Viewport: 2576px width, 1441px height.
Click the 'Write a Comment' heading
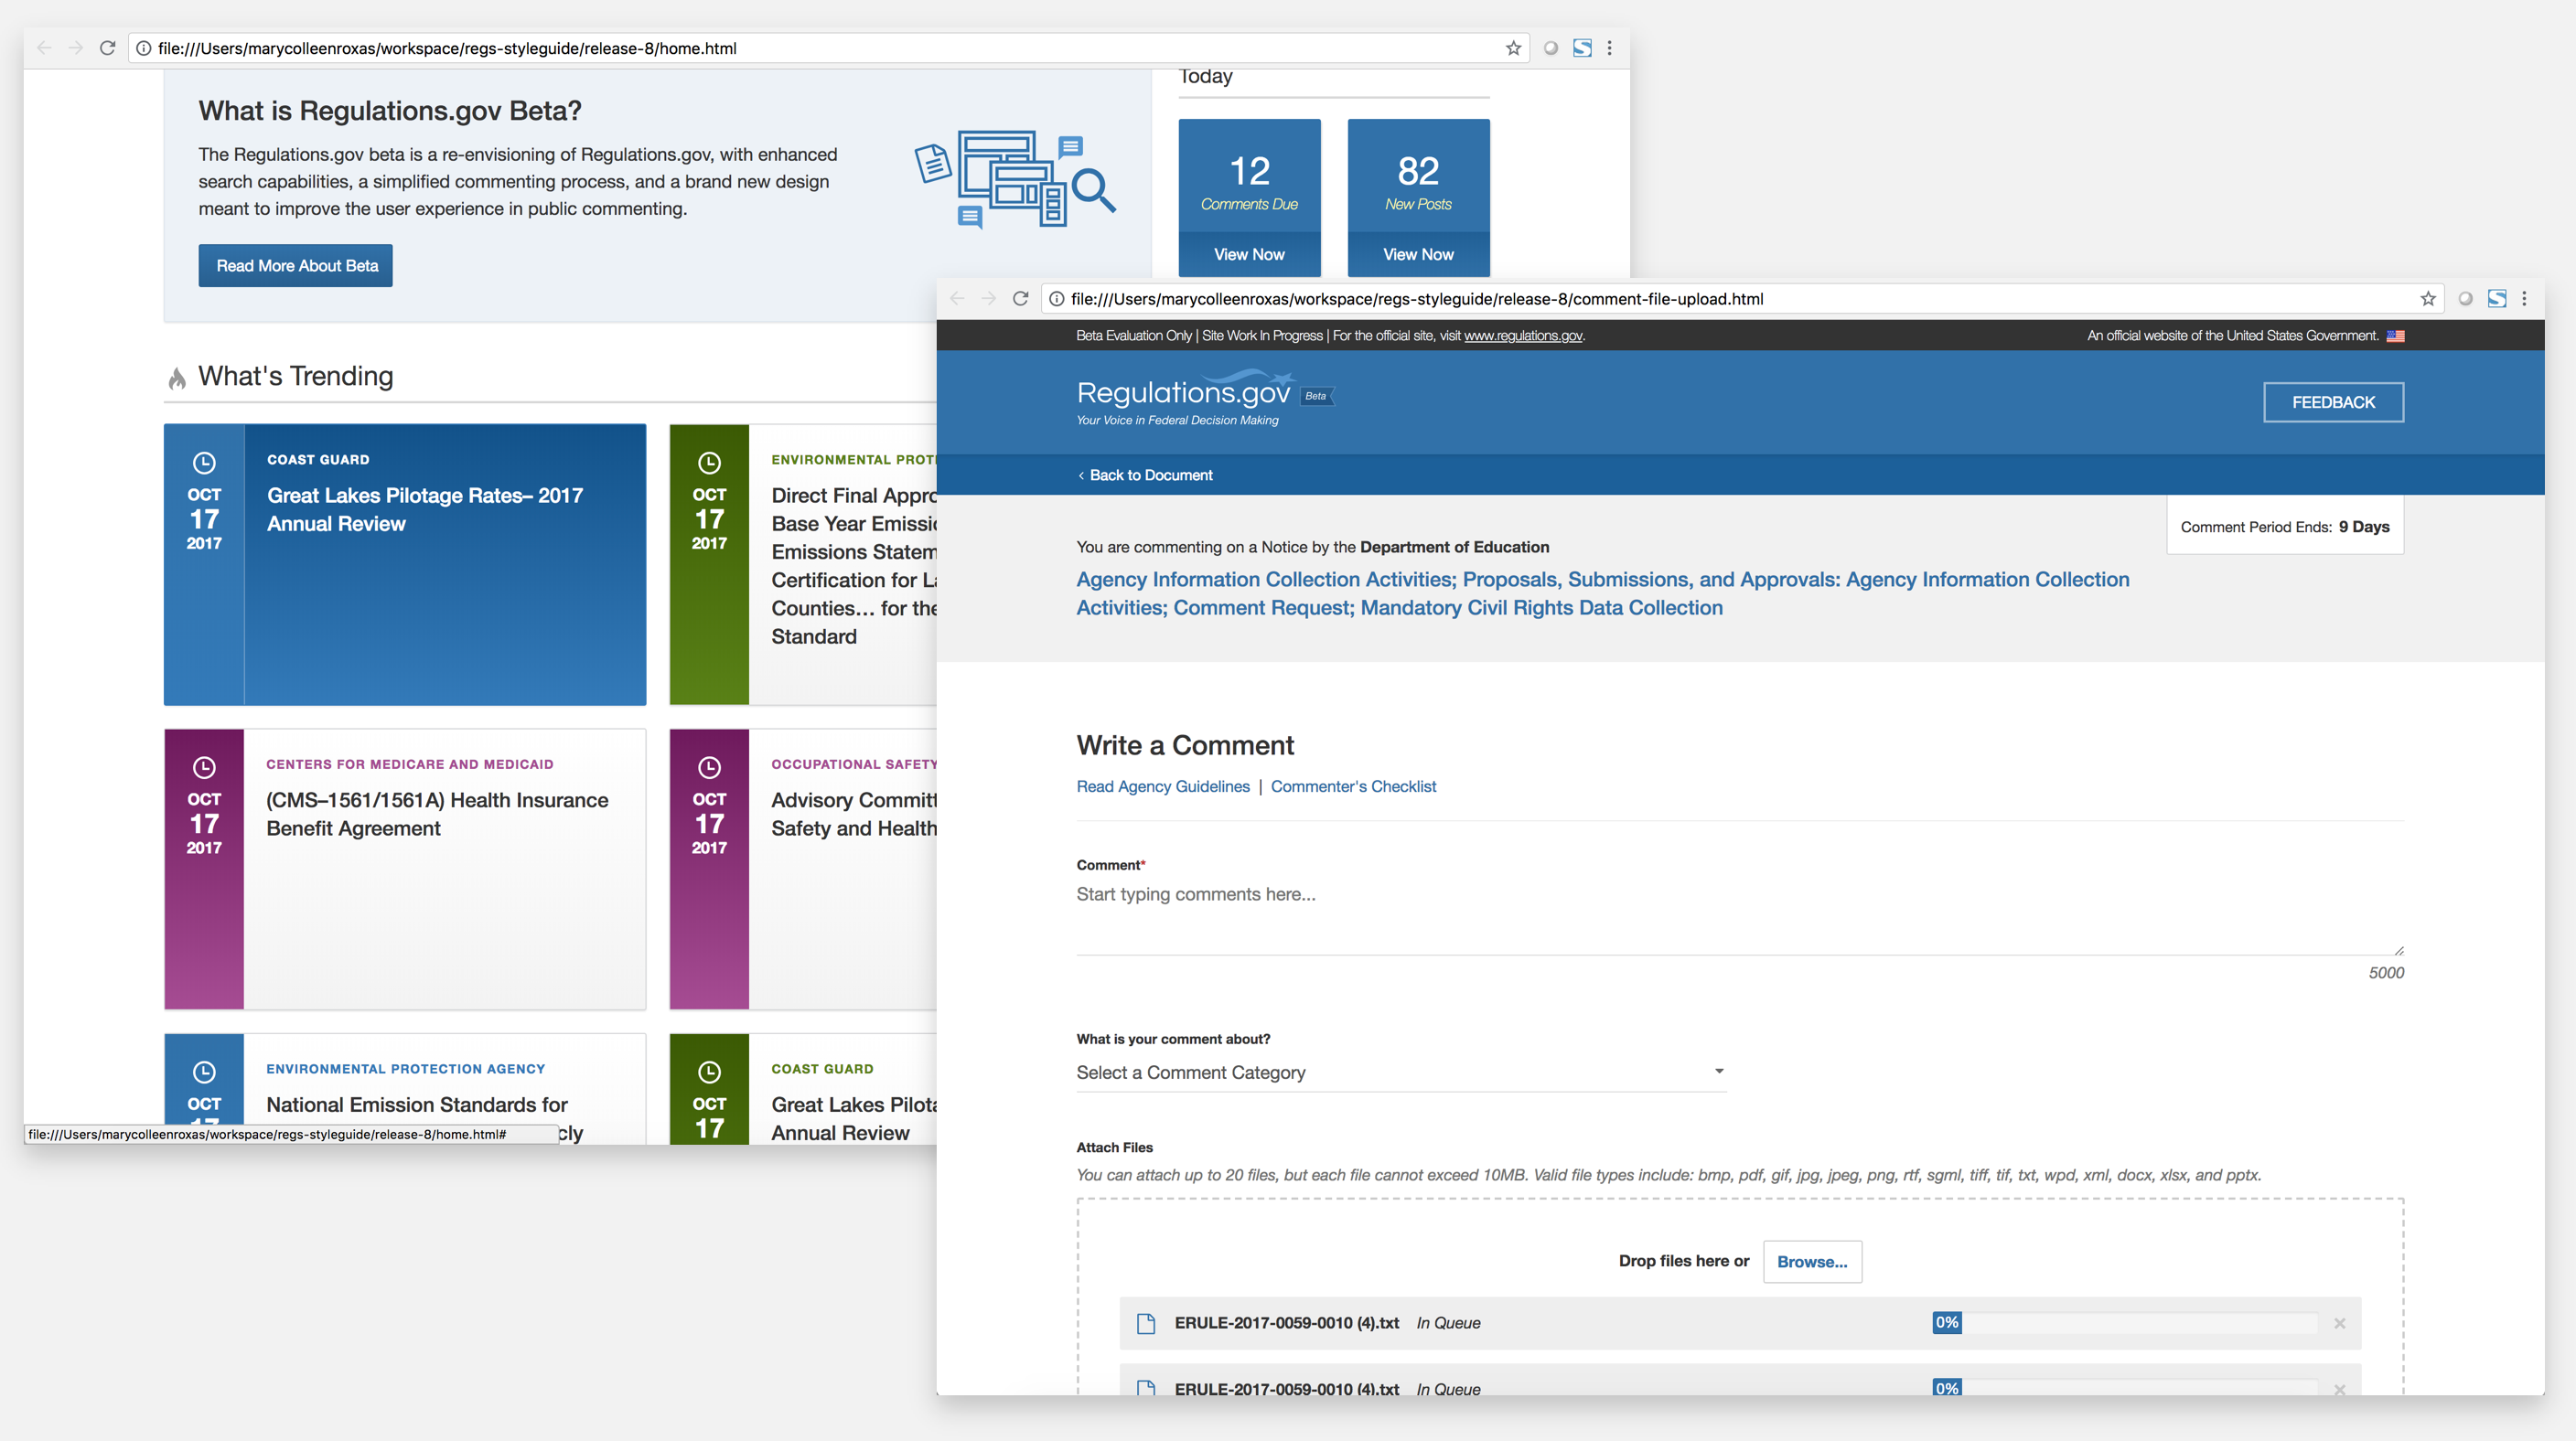click(1185, 745)
